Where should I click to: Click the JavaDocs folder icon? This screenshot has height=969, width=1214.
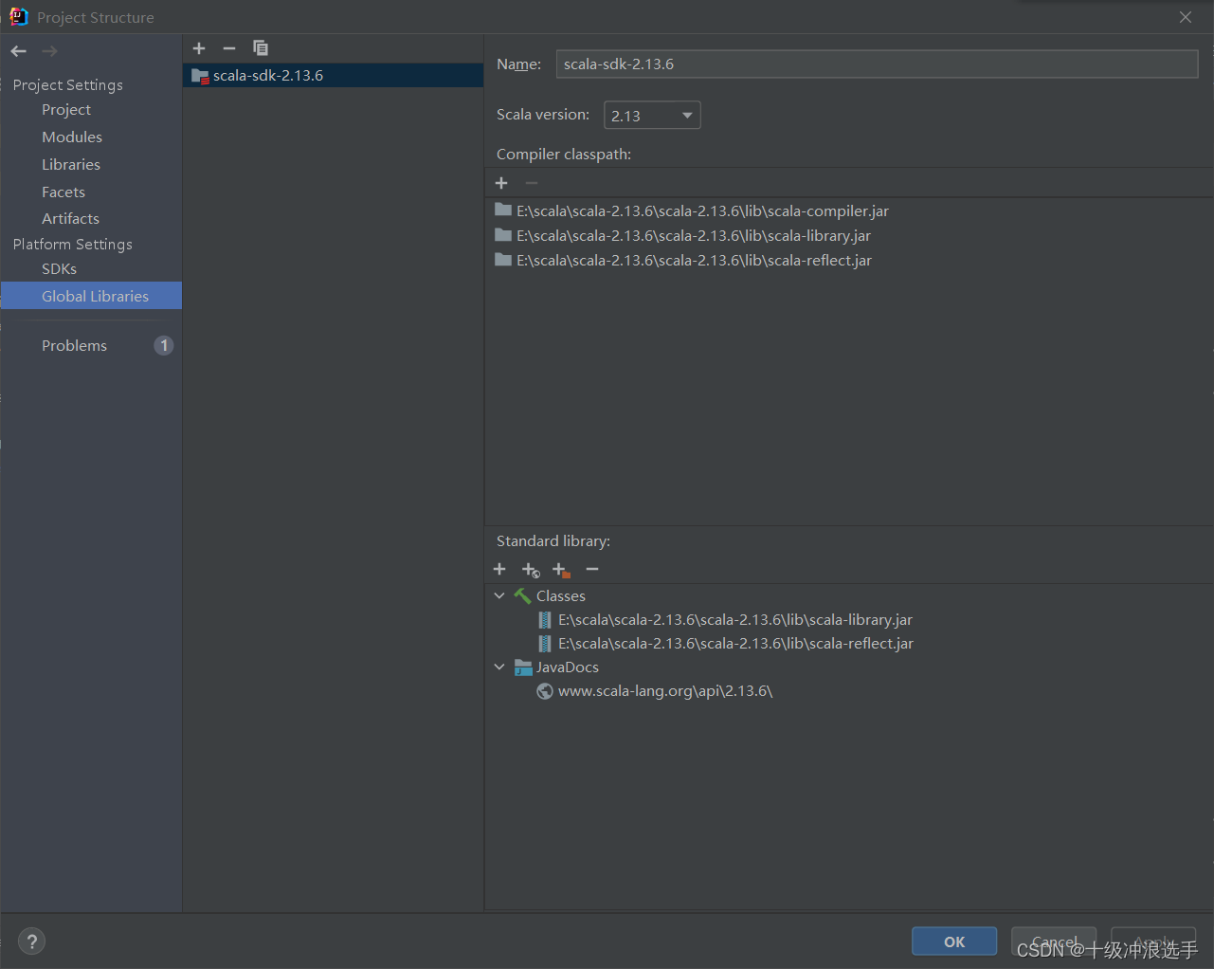tap(523, 667)
